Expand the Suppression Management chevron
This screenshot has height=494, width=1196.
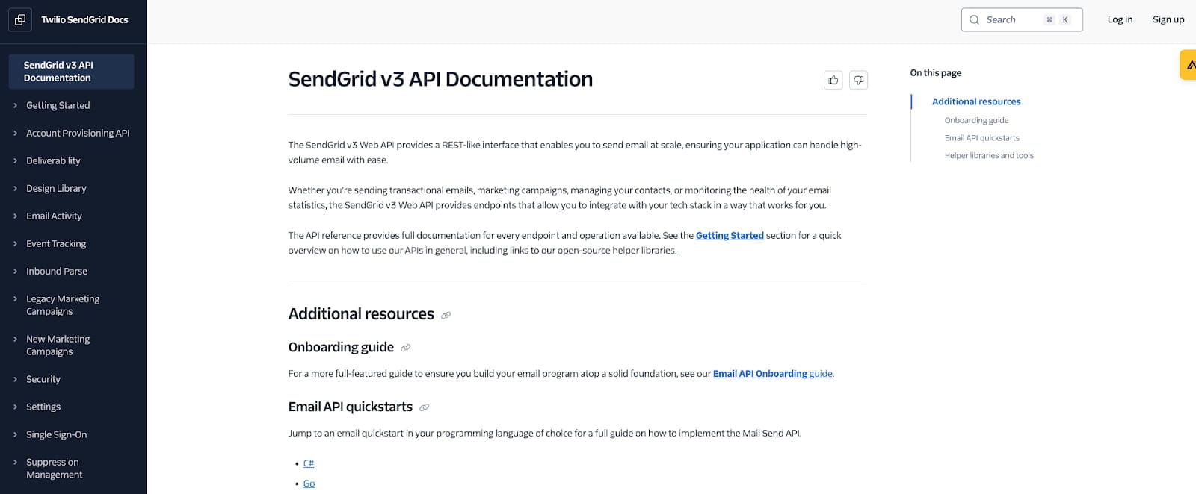[x=15, y=463]
